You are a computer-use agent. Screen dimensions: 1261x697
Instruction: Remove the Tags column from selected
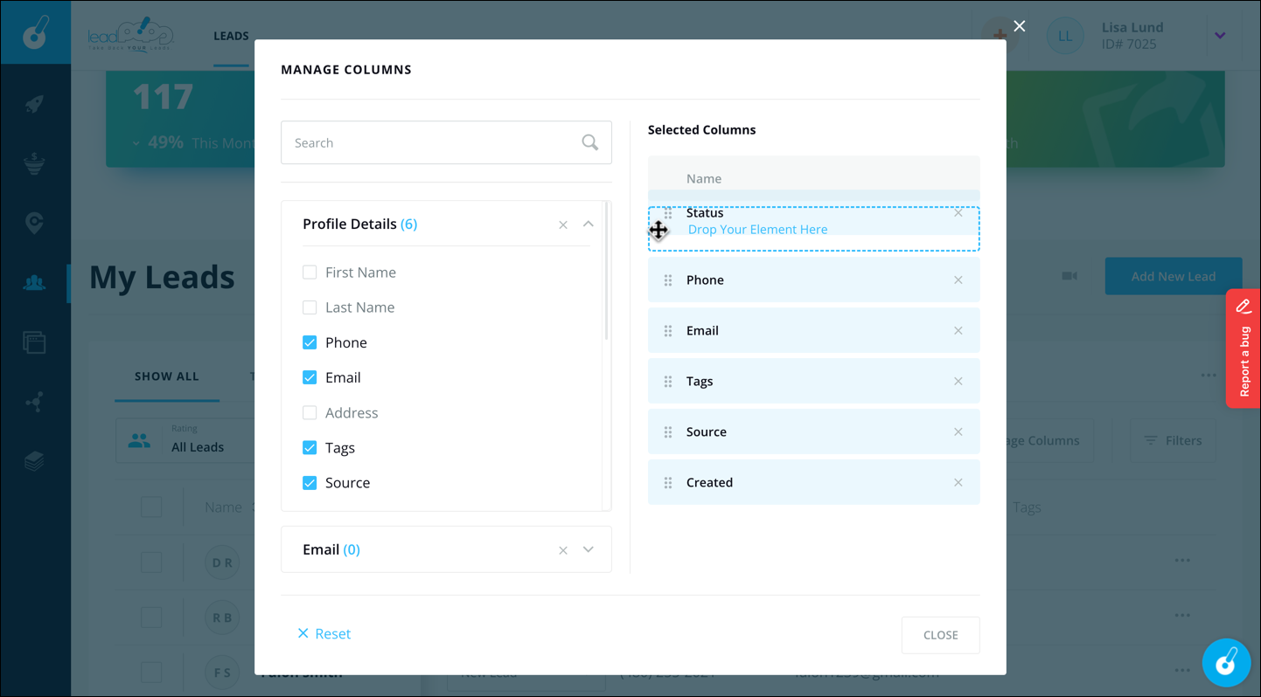pyautogui.click(x=958, y=382)
